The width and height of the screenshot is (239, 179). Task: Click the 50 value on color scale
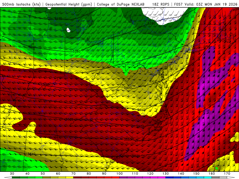(x=43, y=174)
